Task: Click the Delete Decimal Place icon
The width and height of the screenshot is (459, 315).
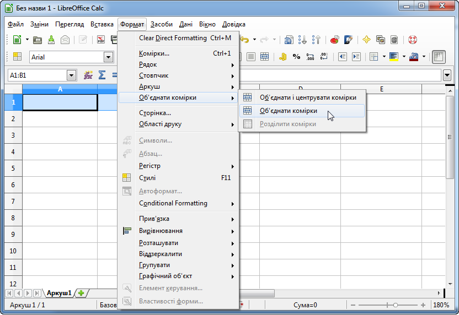Action: [324, 57]
